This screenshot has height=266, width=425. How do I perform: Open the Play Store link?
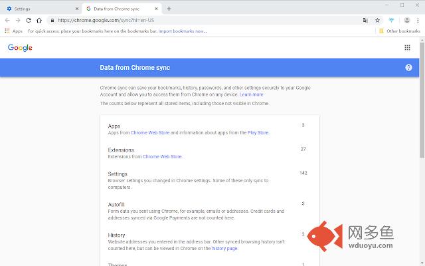coord(258,133)
